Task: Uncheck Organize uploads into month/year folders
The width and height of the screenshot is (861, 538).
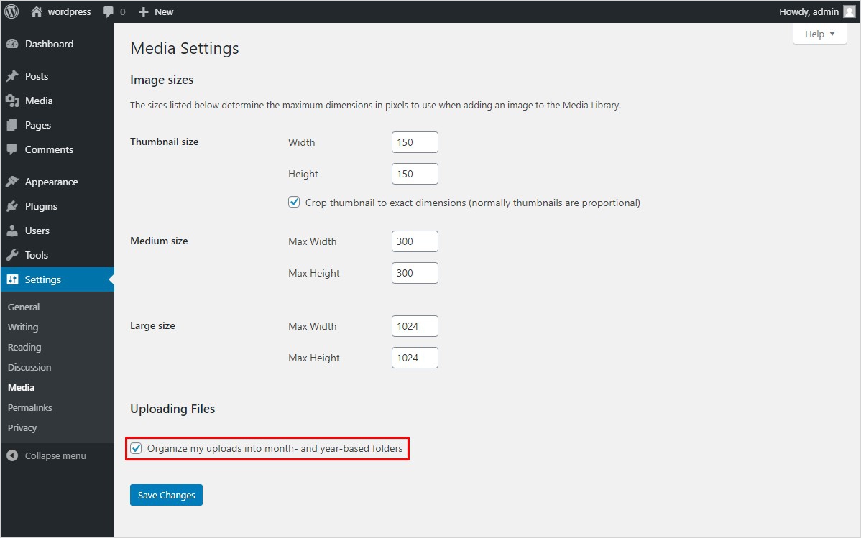Action: click(136, 449)
